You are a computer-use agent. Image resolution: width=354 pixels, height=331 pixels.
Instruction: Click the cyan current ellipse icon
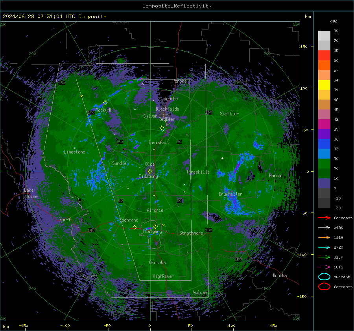point(324,277)
